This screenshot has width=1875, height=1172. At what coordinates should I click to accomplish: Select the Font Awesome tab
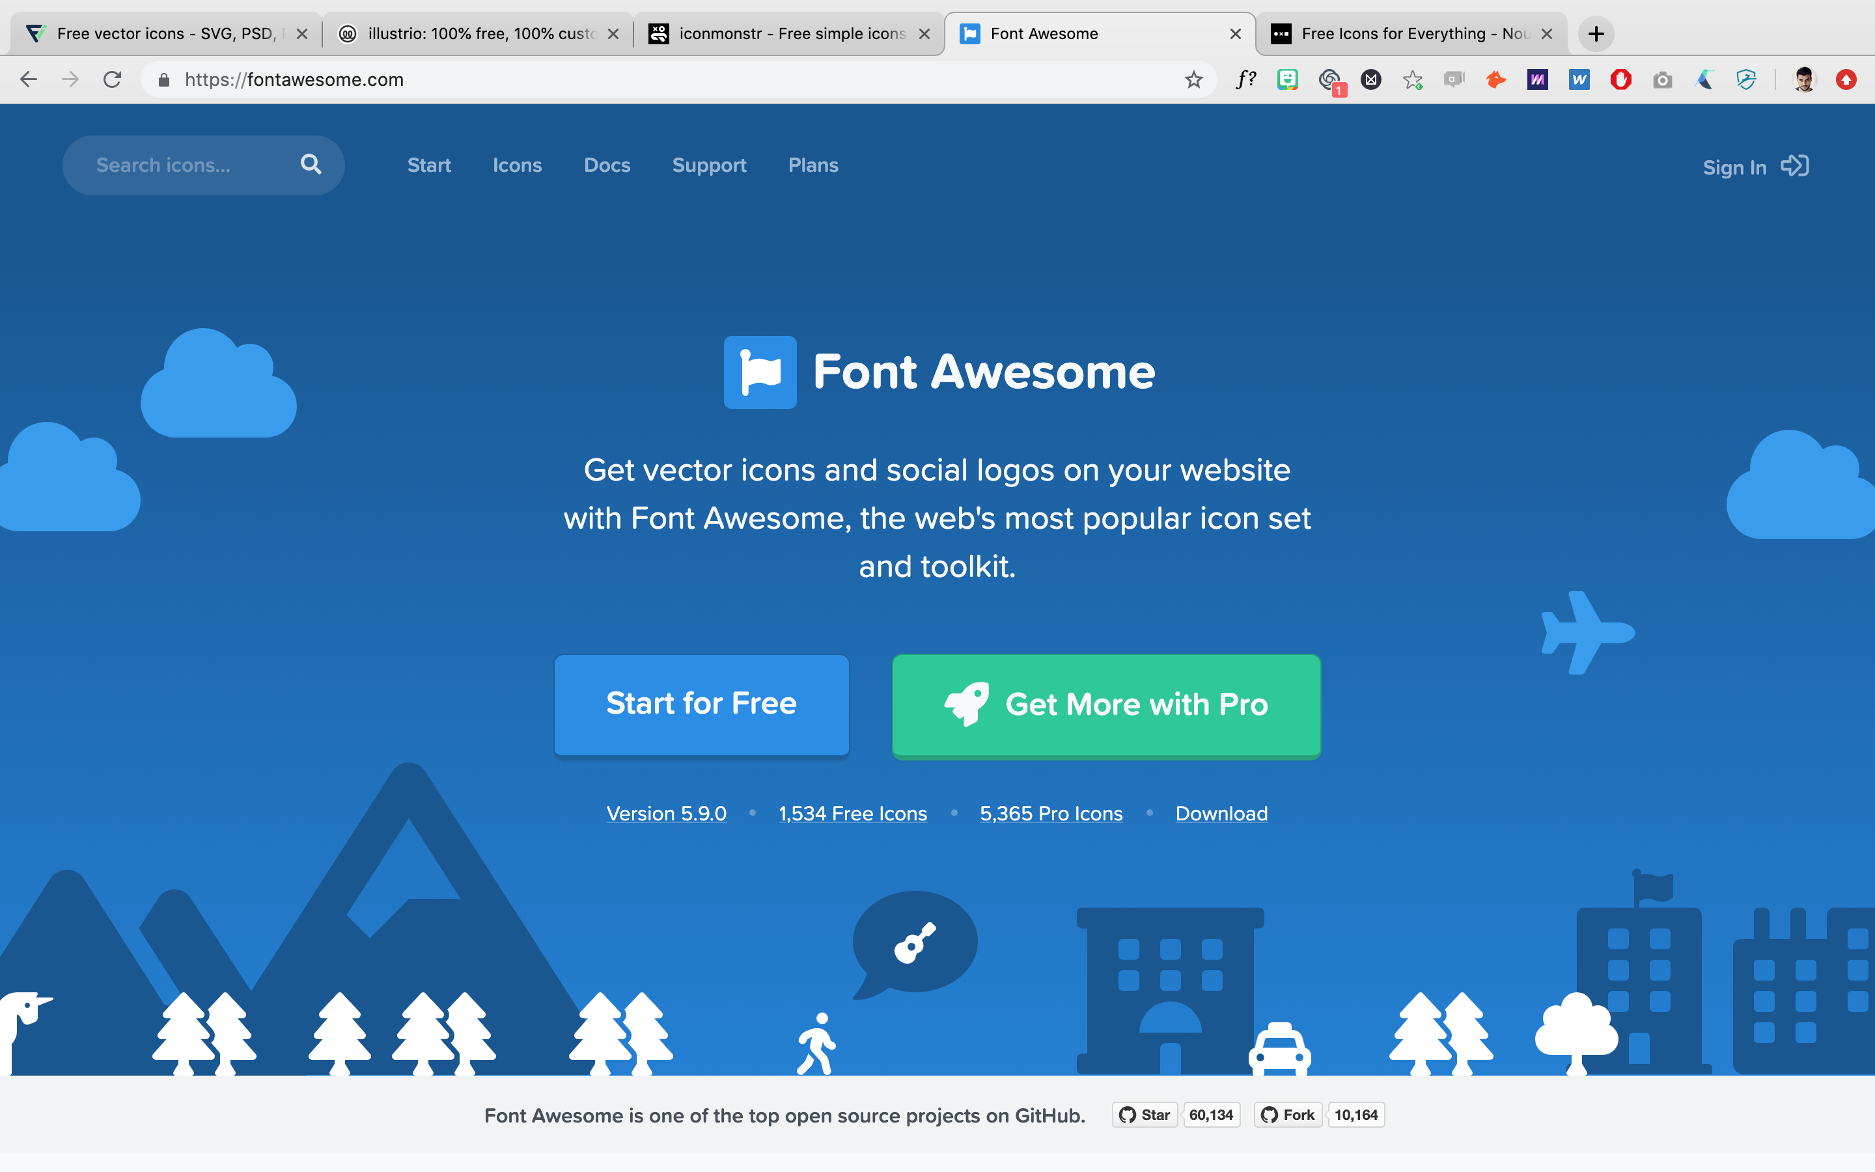(x=1100, y=34)
